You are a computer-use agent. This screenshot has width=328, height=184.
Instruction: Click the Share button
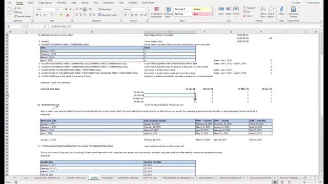pyautogui.click(x=296, y=3)
